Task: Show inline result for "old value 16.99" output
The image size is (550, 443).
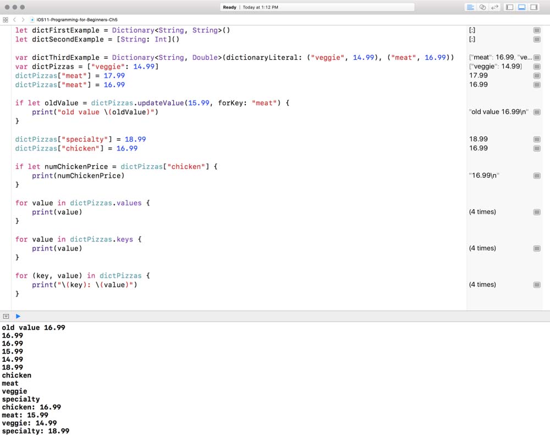Action: pos(537,112)
